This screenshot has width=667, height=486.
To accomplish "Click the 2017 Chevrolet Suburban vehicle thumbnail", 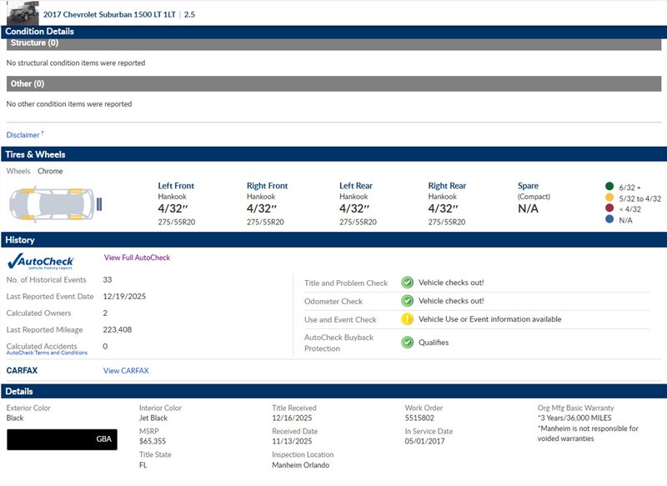I will [x=23, y=13].
